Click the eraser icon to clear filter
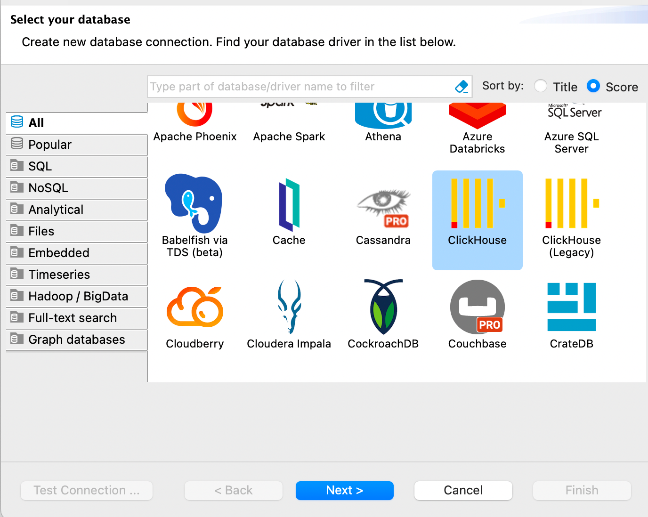 (x=461, y=87)
